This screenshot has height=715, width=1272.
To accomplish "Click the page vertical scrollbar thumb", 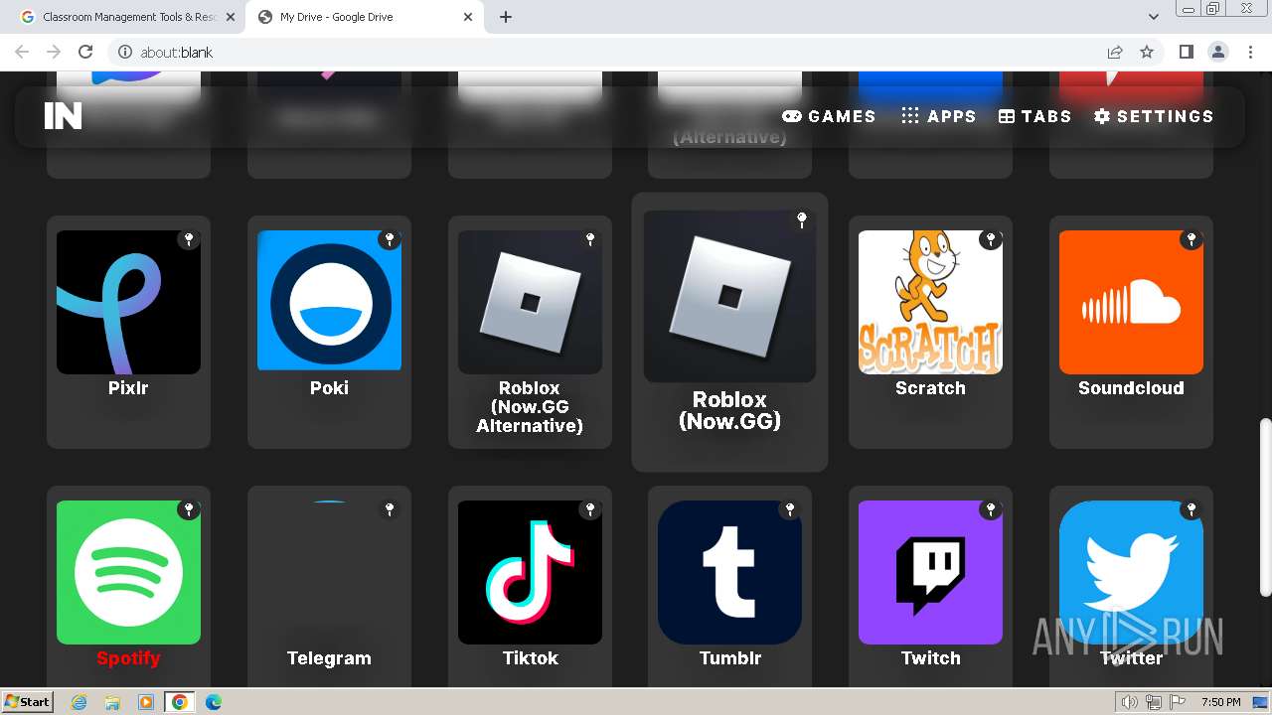I will [1265, 507].
